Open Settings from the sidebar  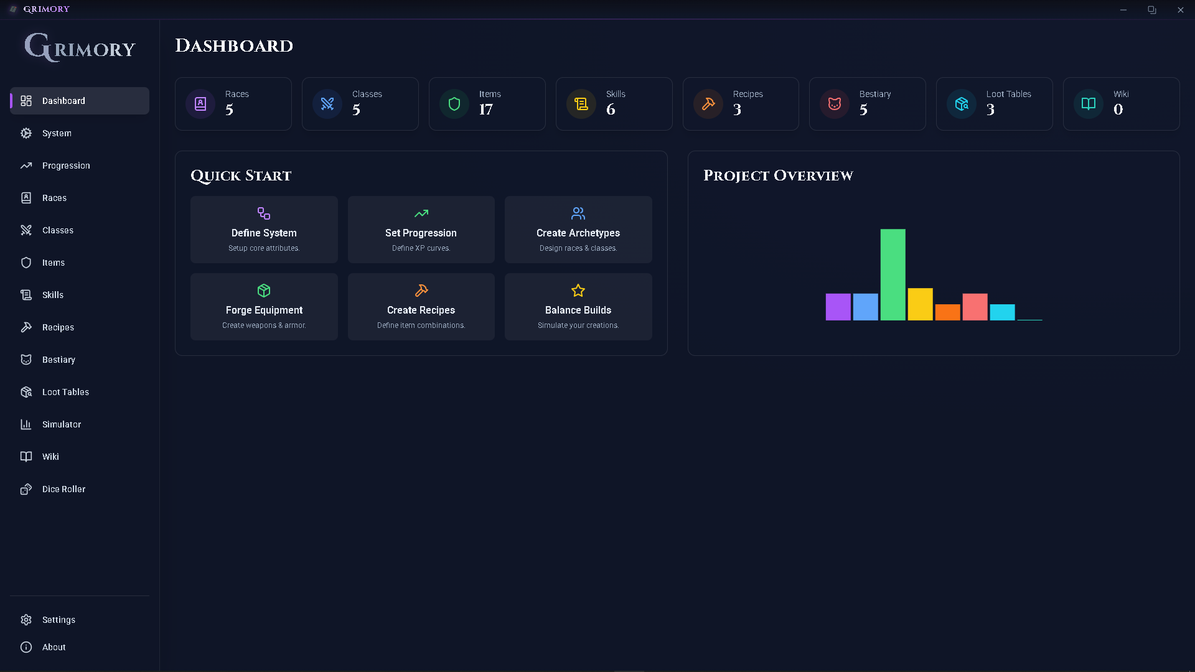pyautogui.click(x=59, y=620)
